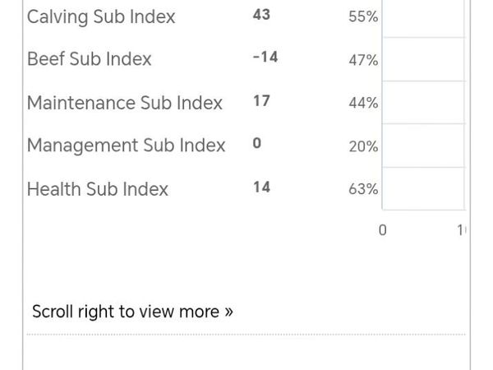
Task: Select the Health value 14
Action: click(x=262, y=187)
